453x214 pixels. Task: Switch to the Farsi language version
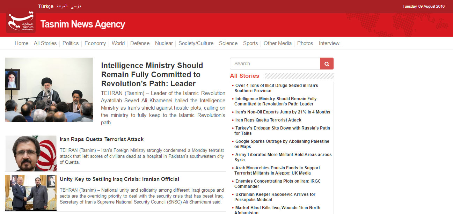point(76,6)
